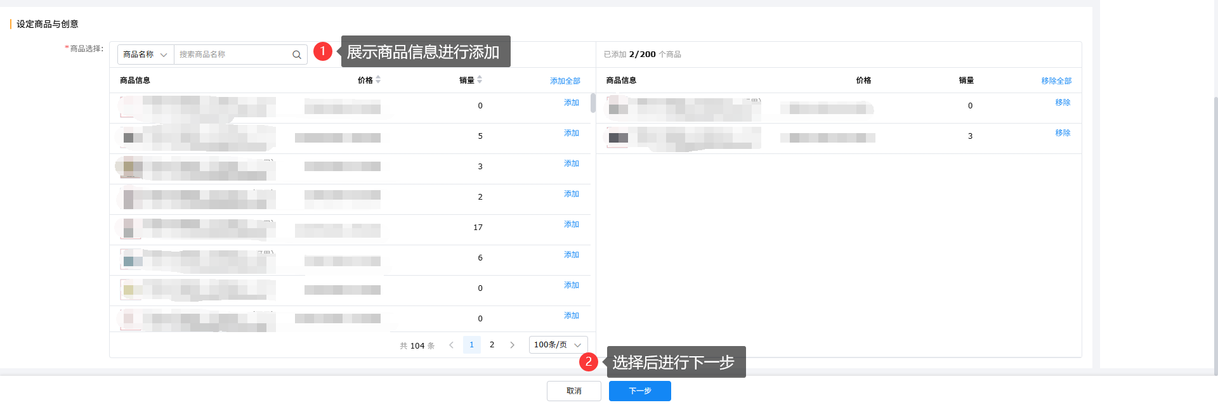The height and width of the screenshot is (405, 1218).
Task: Click 添加全部 link
Action: click(565, 80)
